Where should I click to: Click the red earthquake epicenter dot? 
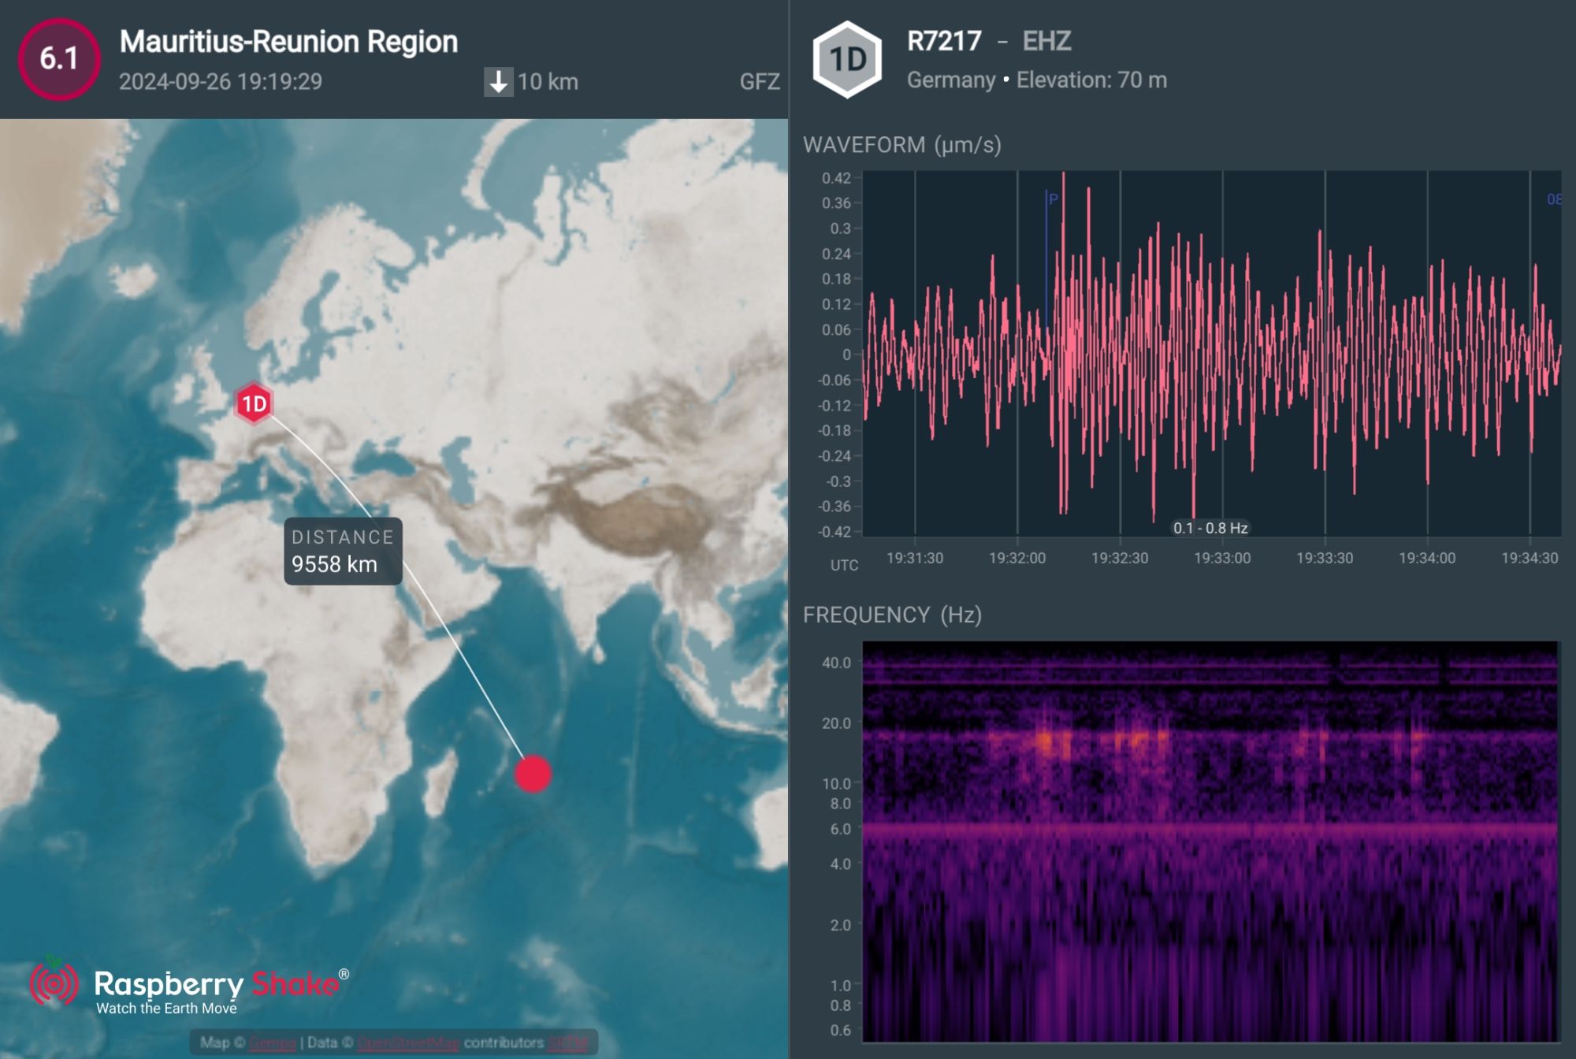[533, 774]
